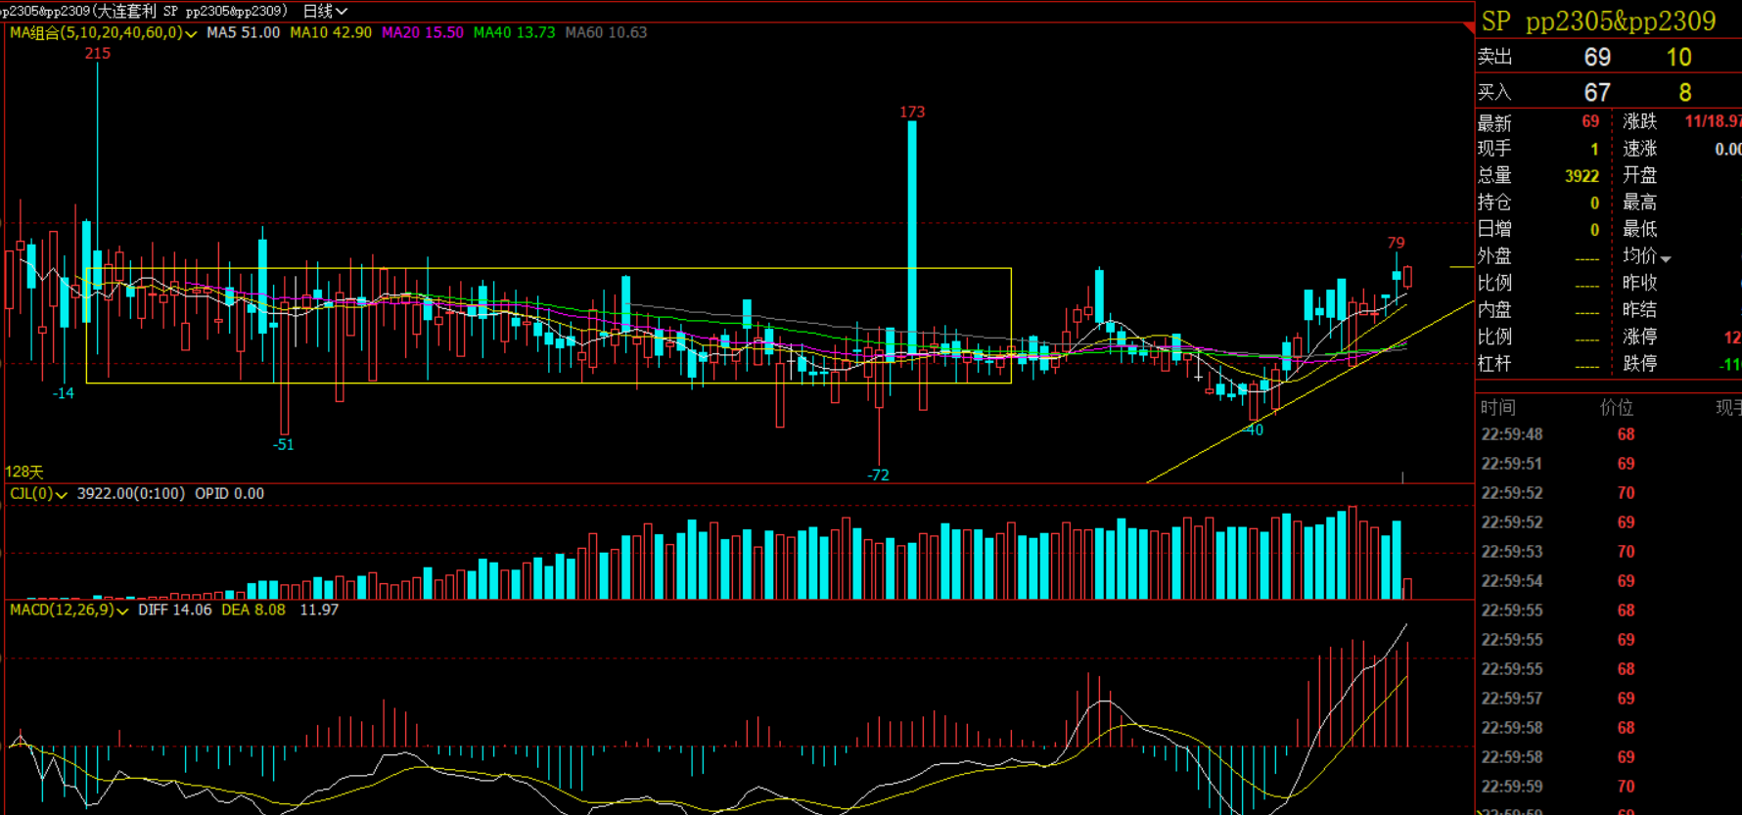Click the SP pp2305&pp2309 contract title
1742x815 pixels.
[1599, 22]
